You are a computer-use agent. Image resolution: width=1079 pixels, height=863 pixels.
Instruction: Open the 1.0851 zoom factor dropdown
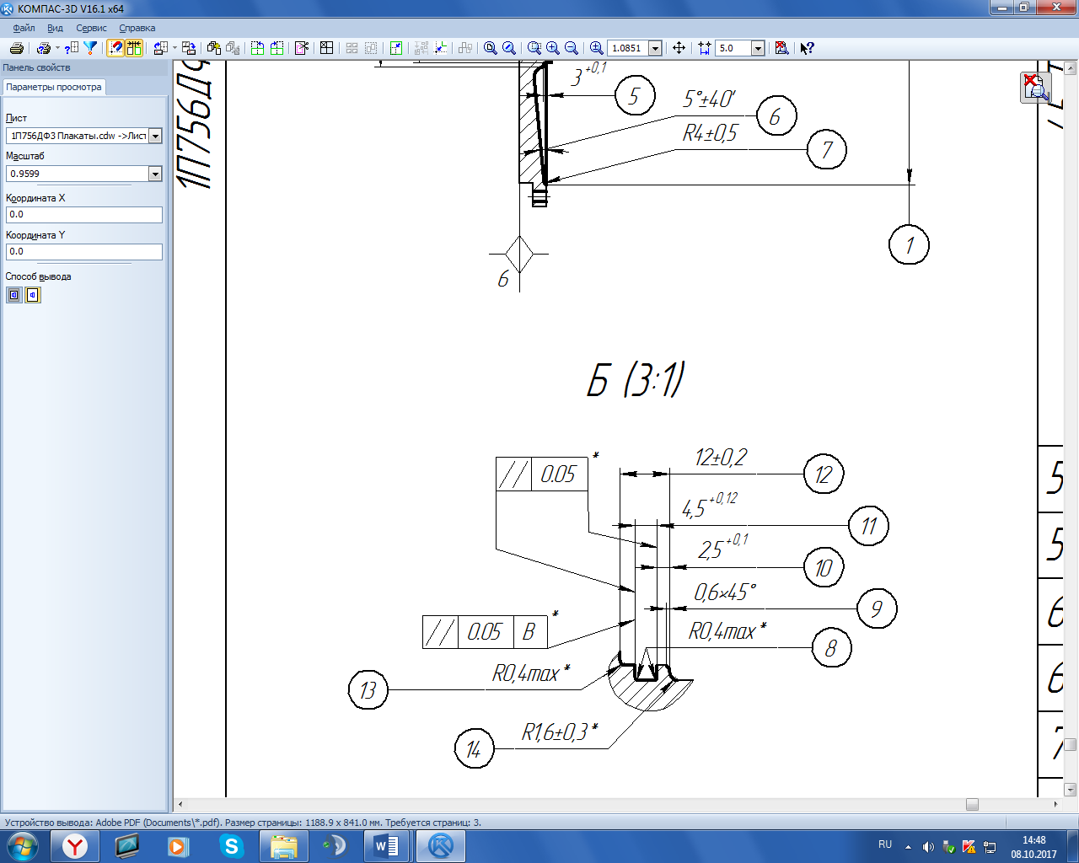pyautogui.click(x=655, y=48)
